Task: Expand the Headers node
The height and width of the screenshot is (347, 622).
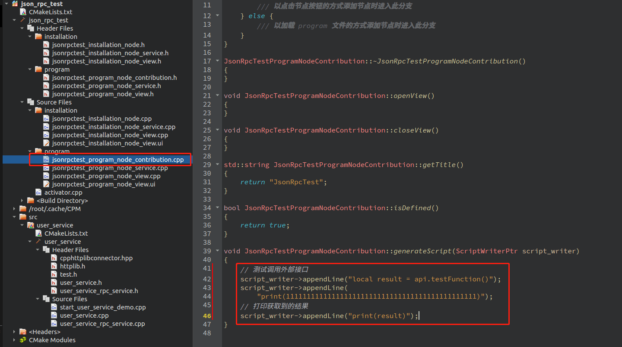Action: 14,332
